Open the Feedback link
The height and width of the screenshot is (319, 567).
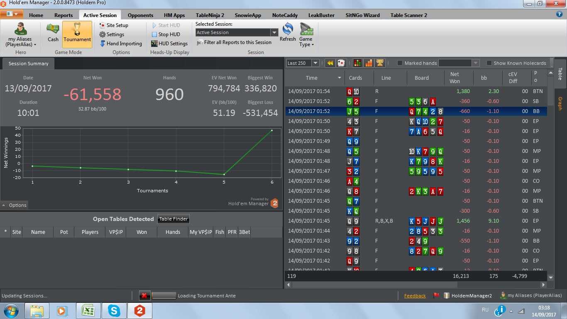click(415, 296)
